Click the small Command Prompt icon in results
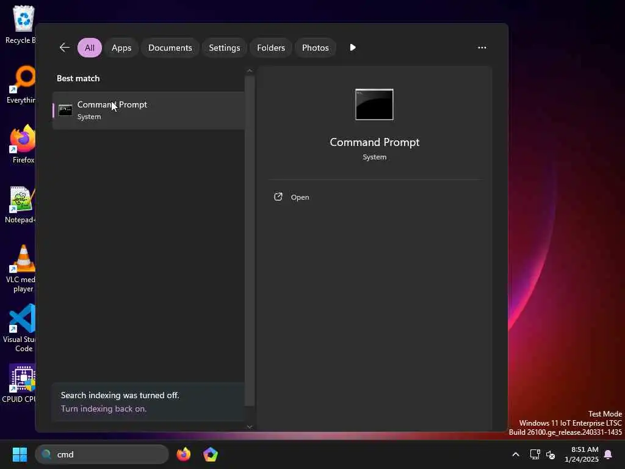The height and width of the screenshot is (469, 625). [x=65, y=110]
